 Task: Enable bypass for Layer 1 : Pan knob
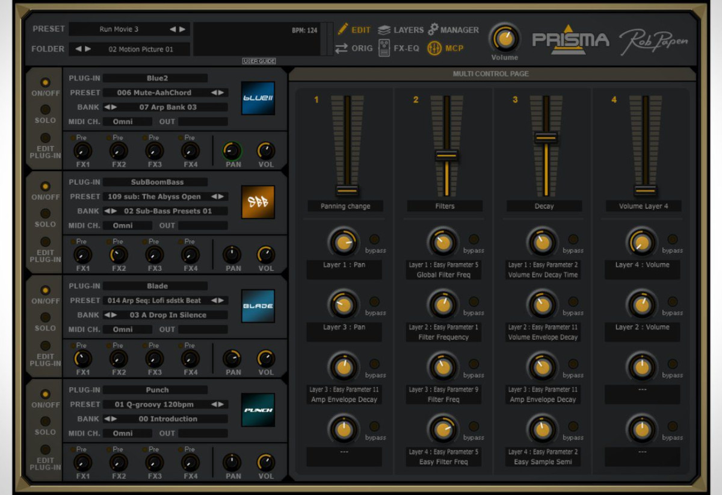click(x=374, y=240)
